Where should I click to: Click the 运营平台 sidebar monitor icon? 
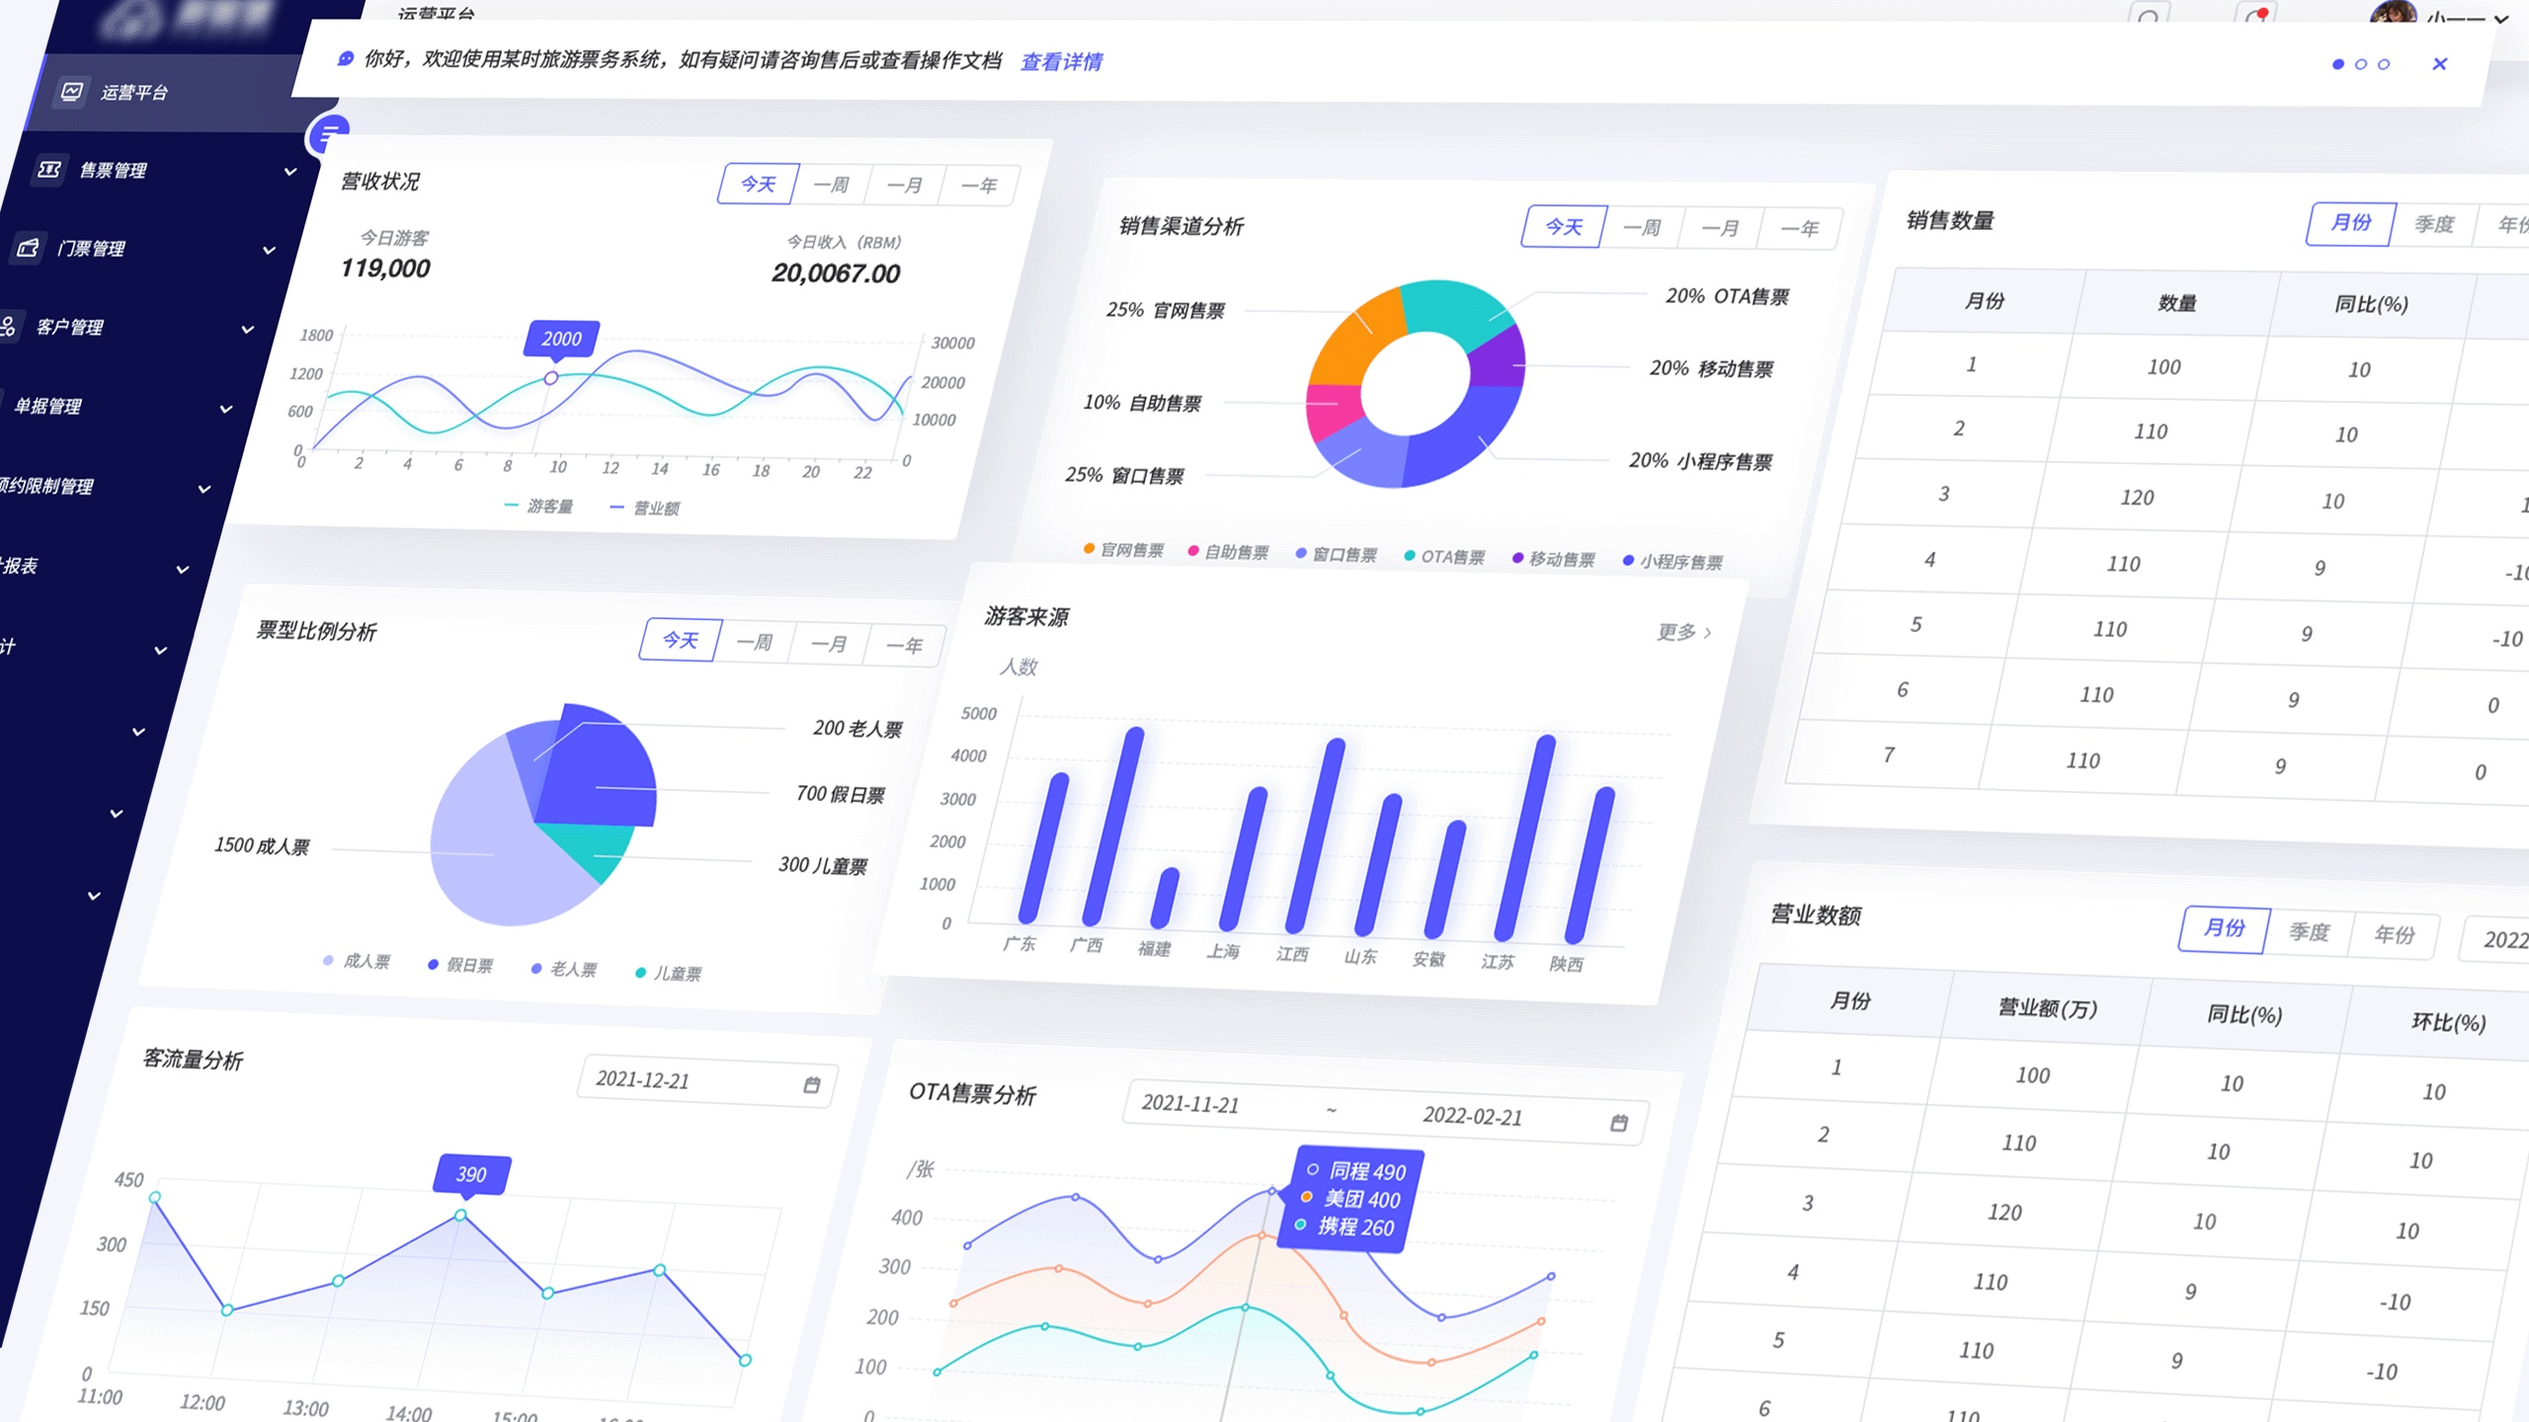point(72,92)
